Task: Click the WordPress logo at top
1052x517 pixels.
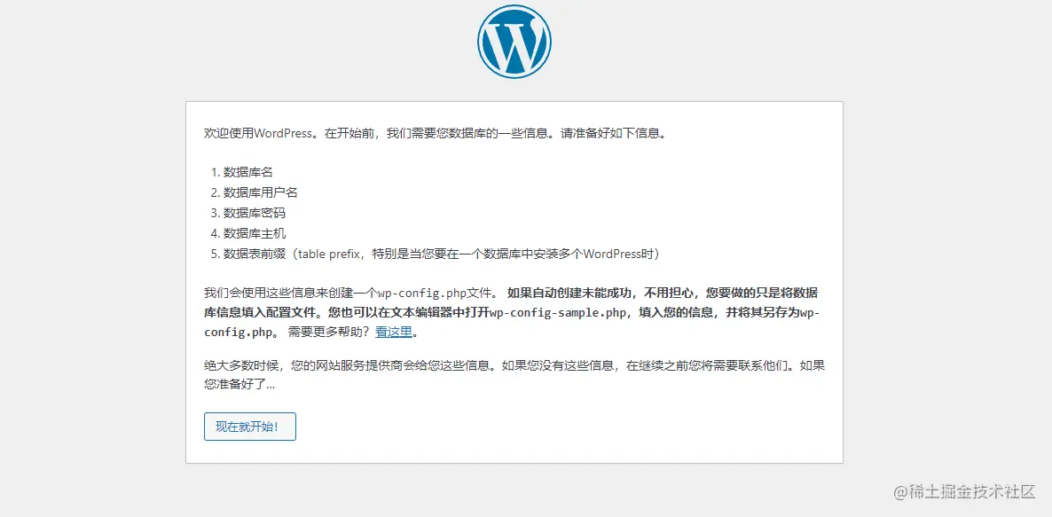Action: (x=514, y=42)
